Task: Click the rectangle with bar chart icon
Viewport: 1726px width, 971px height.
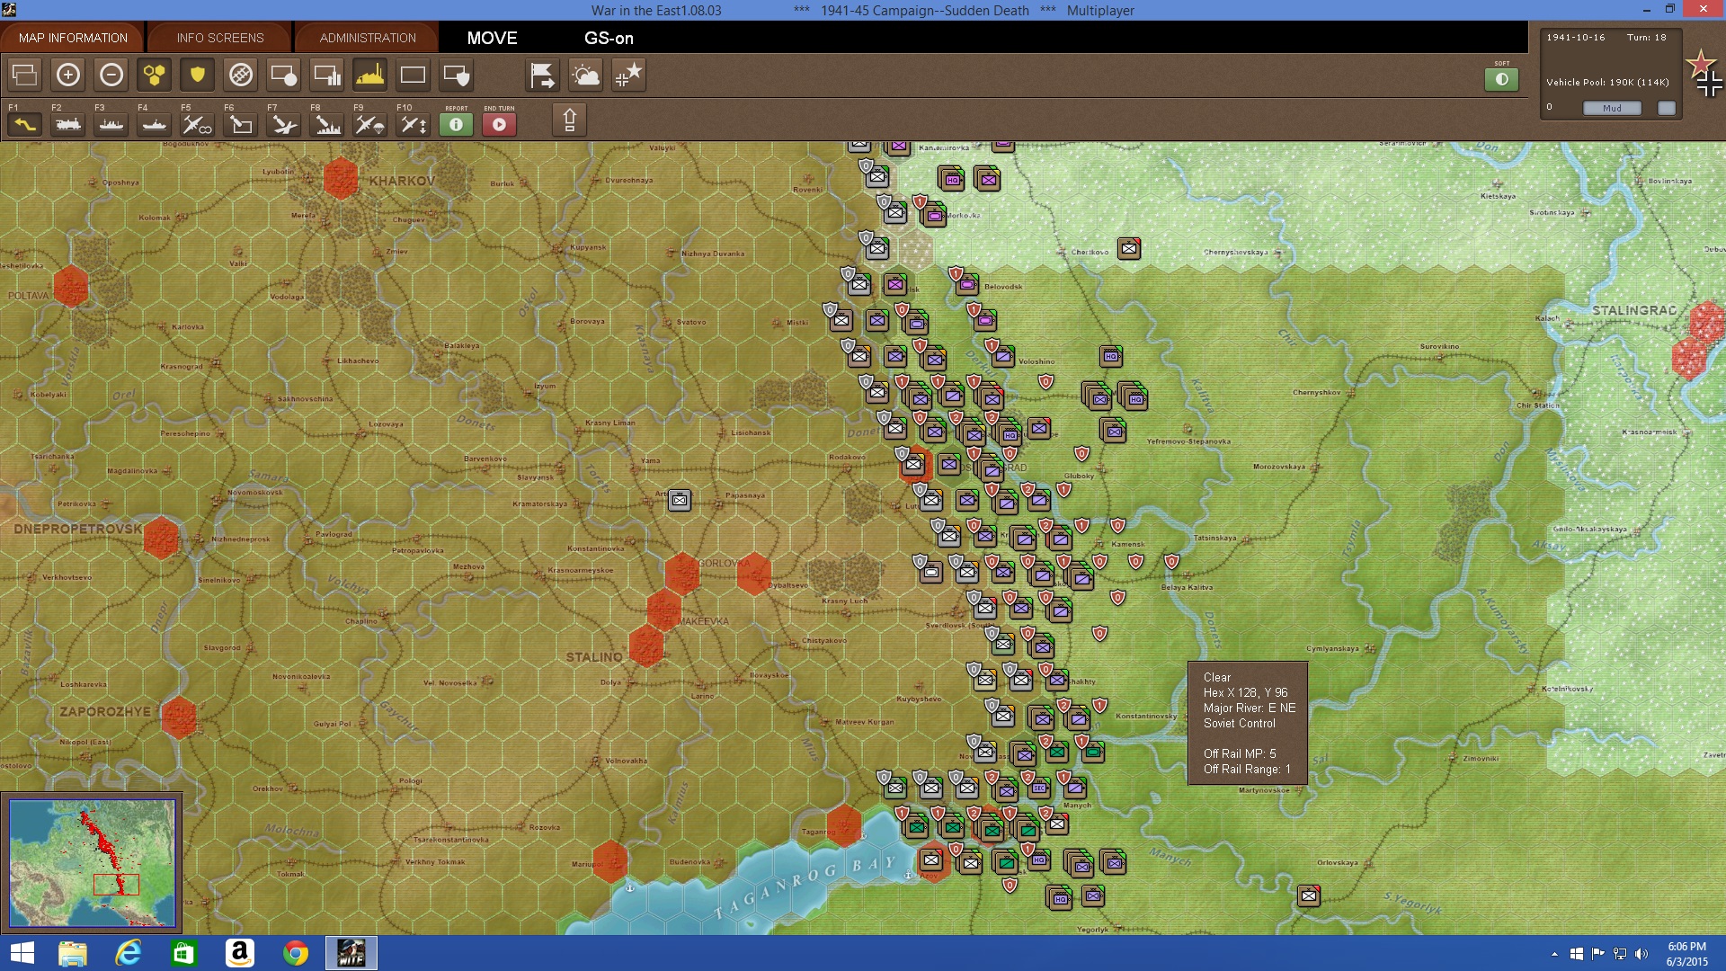Action: 327,75
